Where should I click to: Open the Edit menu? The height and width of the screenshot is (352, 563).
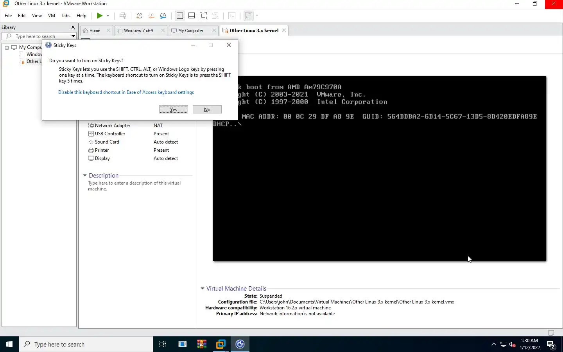[x=22, y=16]
